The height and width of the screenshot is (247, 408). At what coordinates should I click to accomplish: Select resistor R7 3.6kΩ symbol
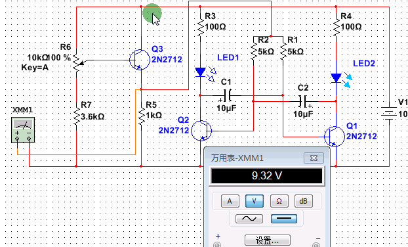point(77,116)
